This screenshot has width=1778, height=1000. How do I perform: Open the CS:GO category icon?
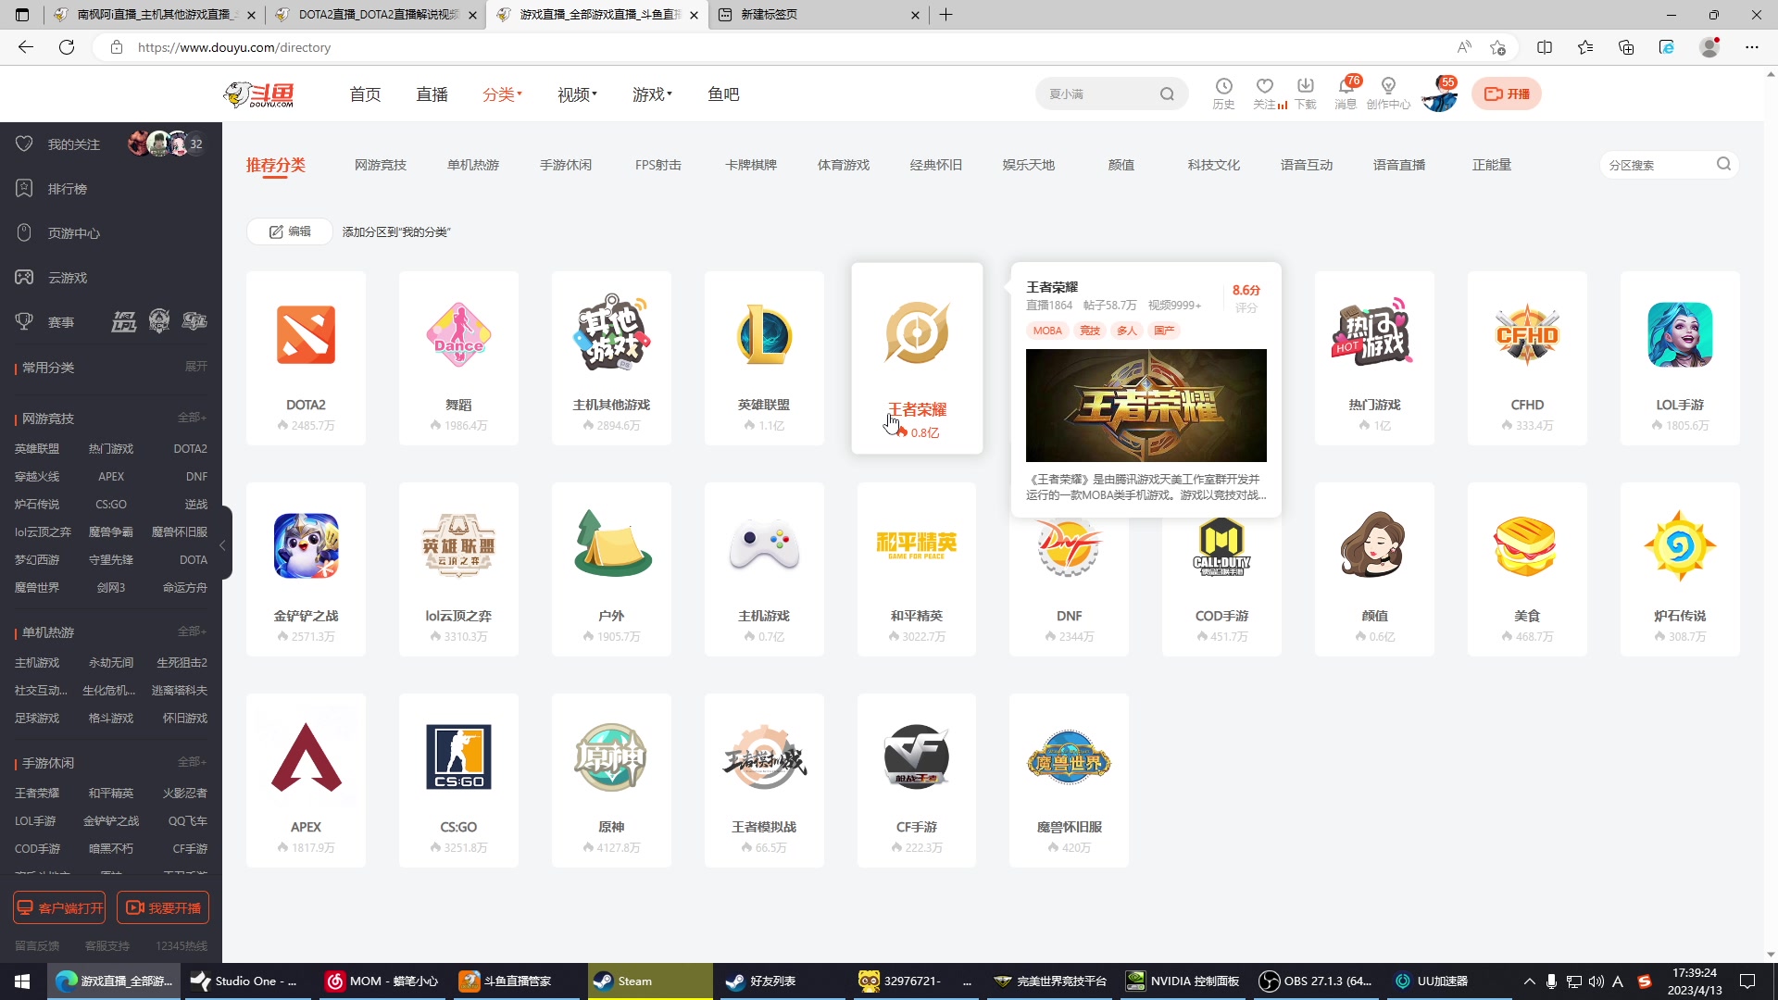[x=458, y=756]
